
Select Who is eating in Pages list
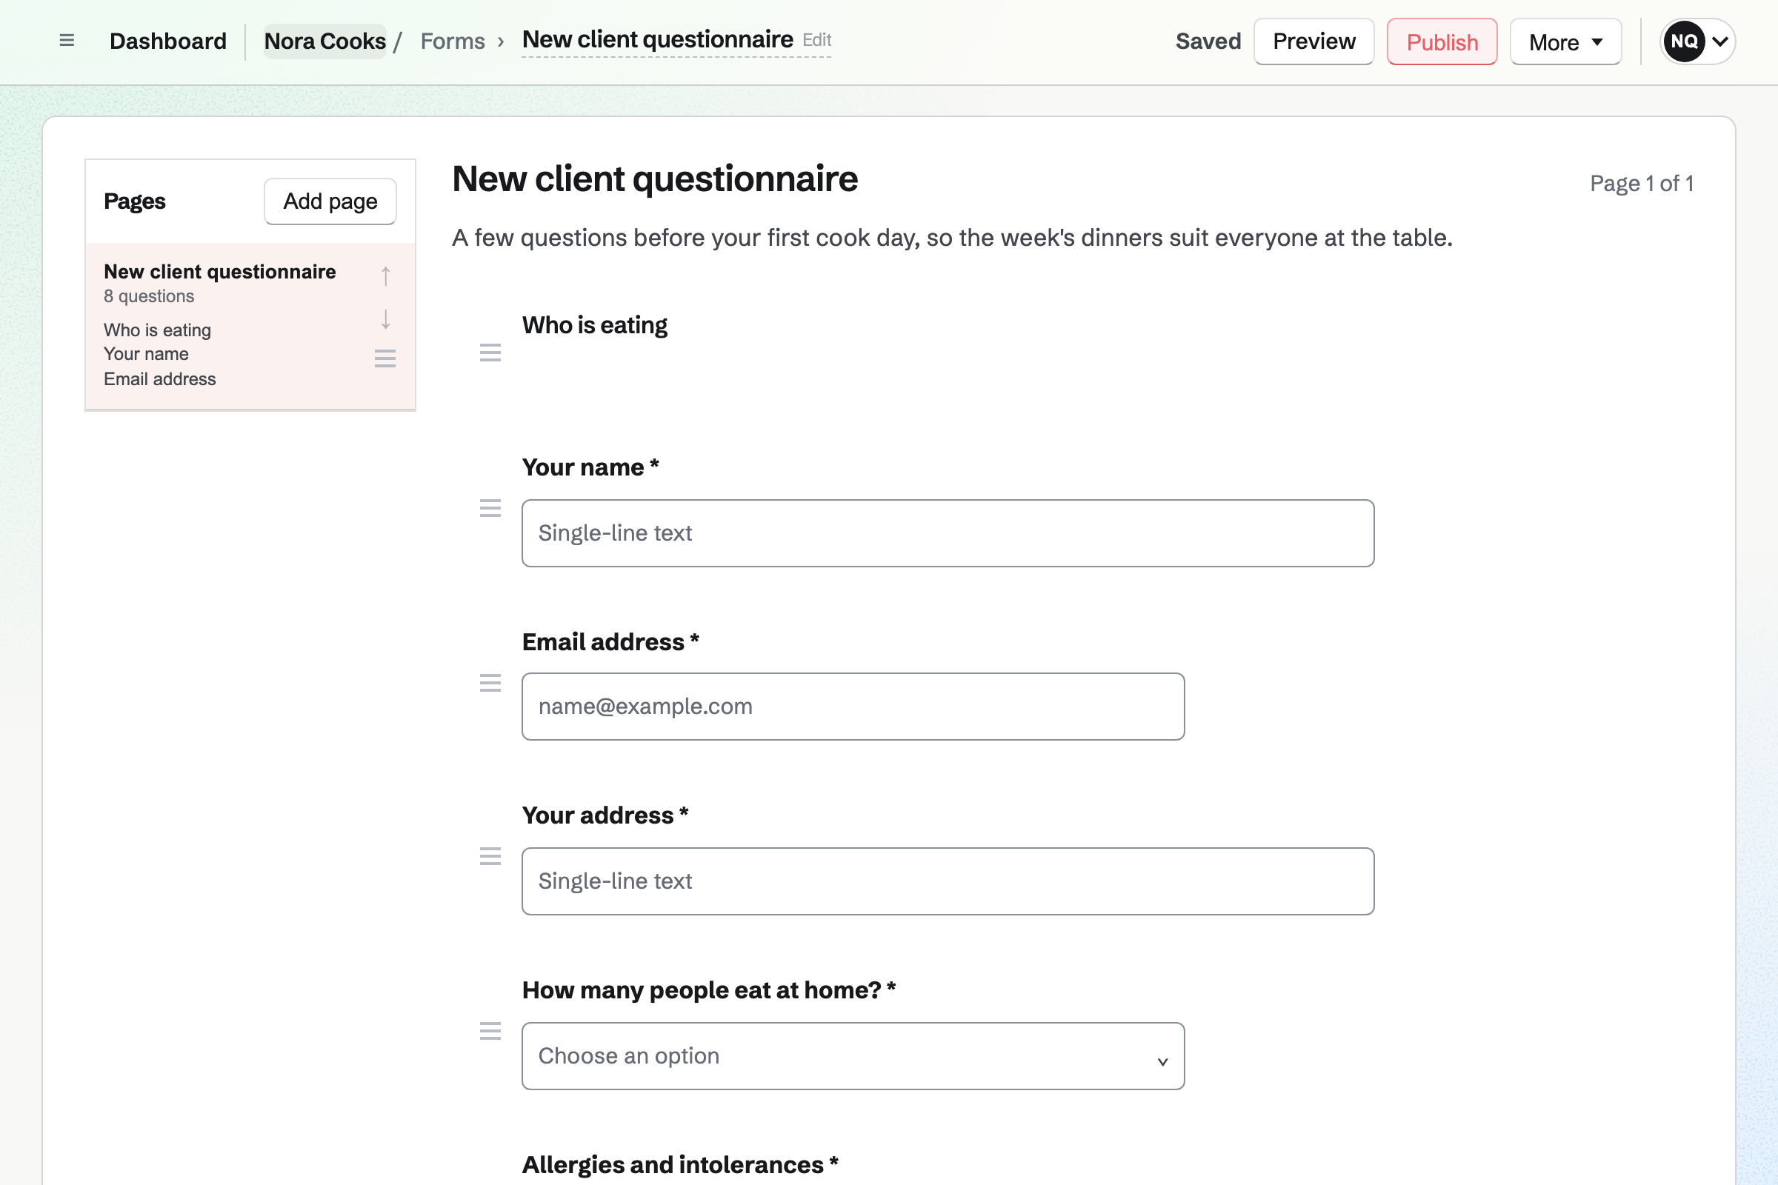click(157, 330)
